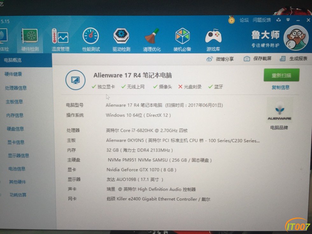Viewport: 312px width, 234px height.
Task: Select 电脑概览 in the sidebar
Action: pyautogui.click(x=26, y=60)
